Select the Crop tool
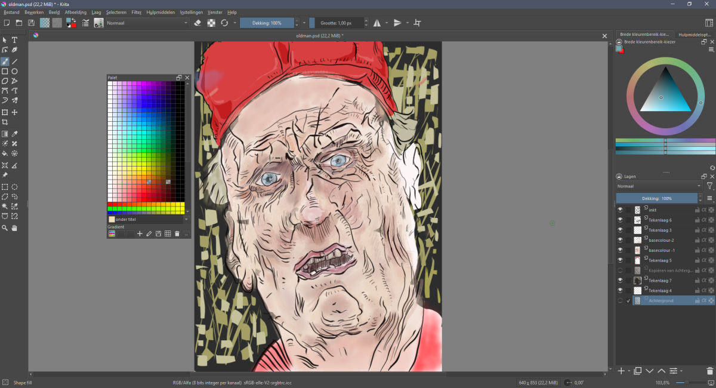Image resolution: width=716 pixels, height=388 pixels. (x=5, y=122)
